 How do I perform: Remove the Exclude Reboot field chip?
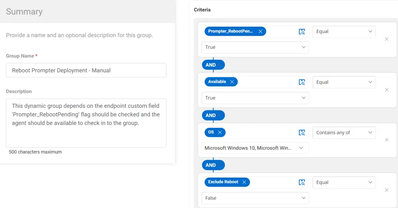(244, 182)
